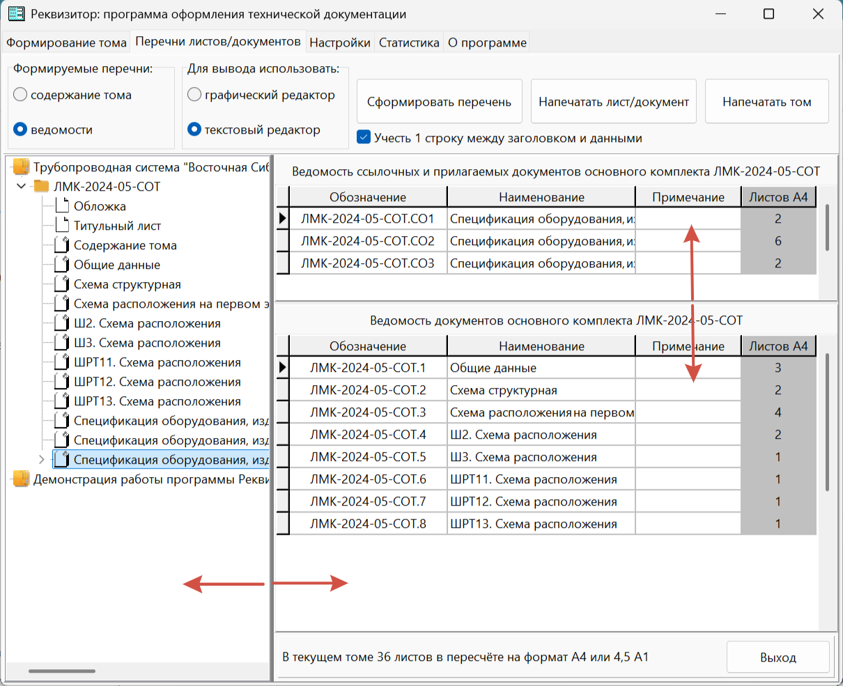Click the document icon beside Ш3. Схема расположения
This screenshot has width=843, height=686.
[62, 343]
